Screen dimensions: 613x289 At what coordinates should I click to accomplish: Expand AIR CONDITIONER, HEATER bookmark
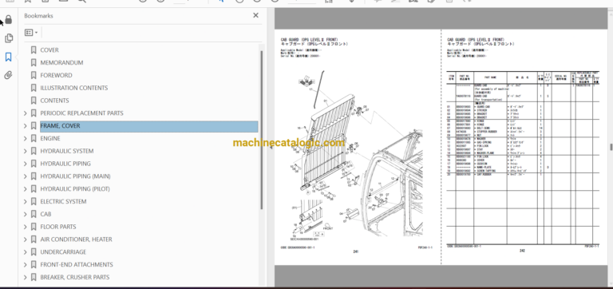[x=26, y=240]
